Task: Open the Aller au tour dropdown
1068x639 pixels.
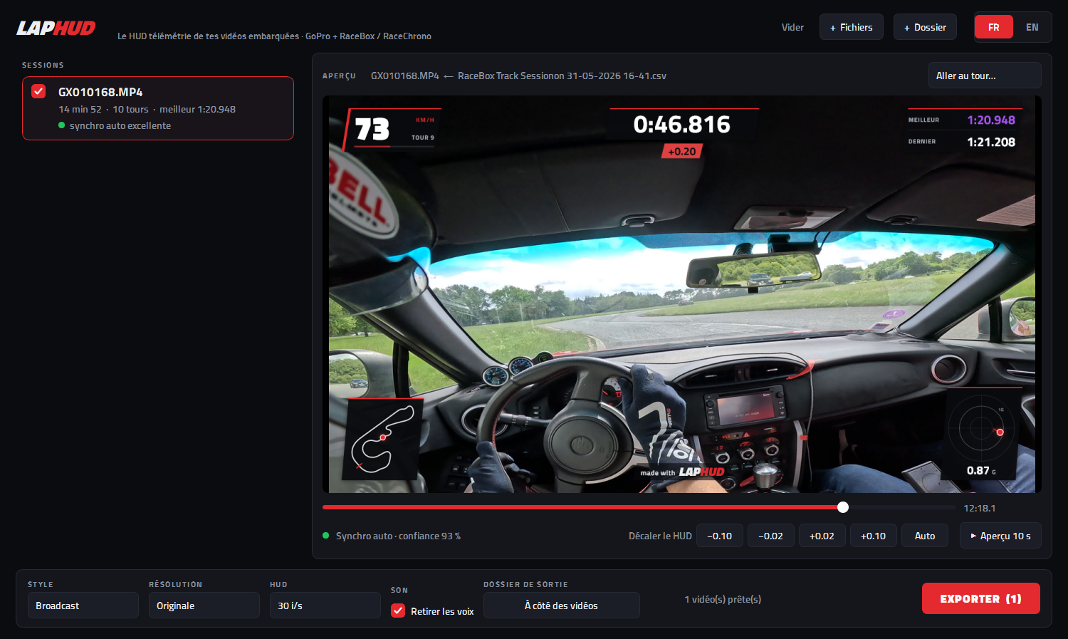Action: click(x=985, y=76)
